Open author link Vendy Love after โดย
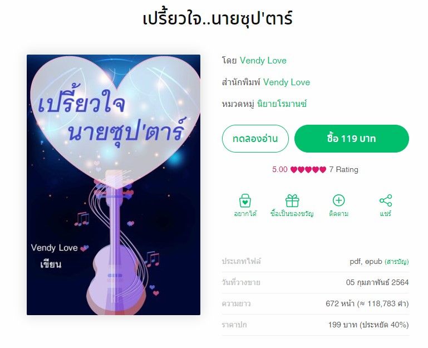This screenshot has height=348, width=428. pos(263,60)
